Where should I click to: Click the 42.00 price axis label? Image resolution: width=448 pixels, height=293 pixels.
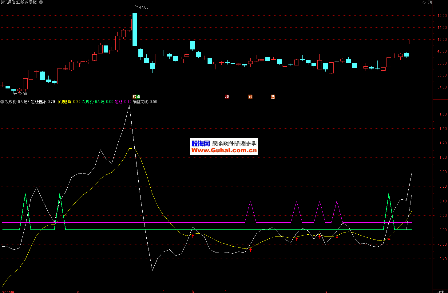point(442,40)
